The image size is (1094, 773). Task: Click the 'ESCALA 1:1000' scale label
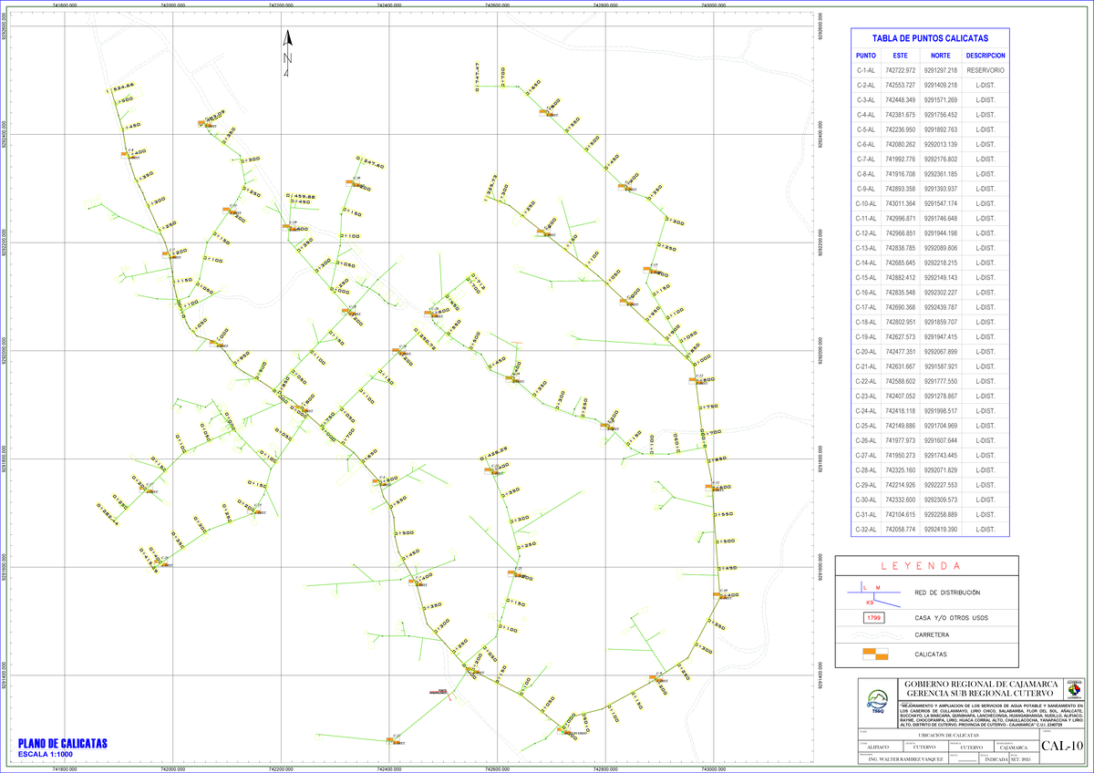(x=46, y=755)
